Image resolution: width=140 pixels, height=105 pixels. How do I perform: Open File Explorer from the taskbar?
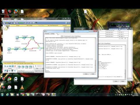(12, 94)
